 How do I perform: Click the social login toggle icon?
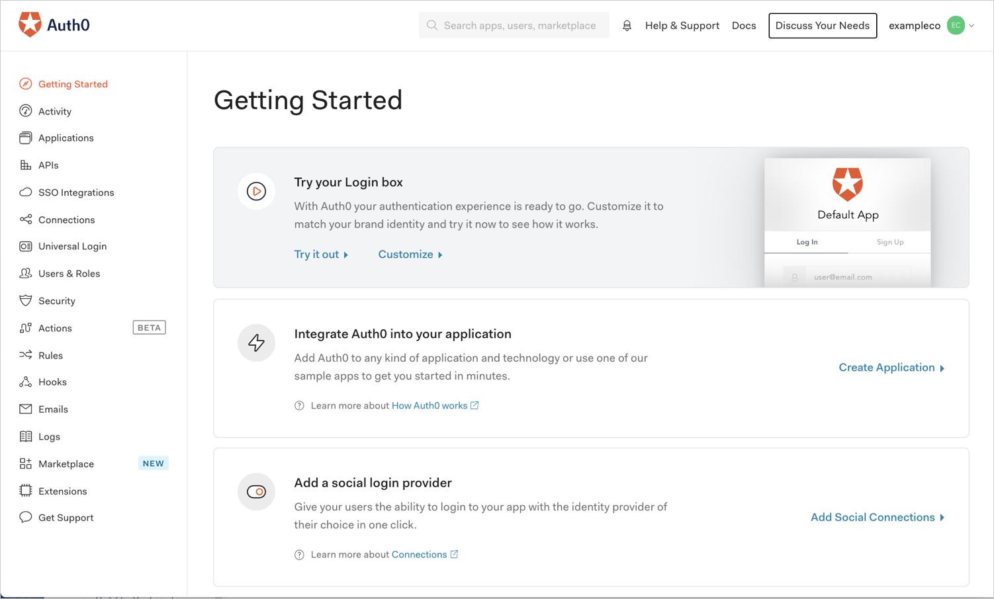click(x=256, y=492)
